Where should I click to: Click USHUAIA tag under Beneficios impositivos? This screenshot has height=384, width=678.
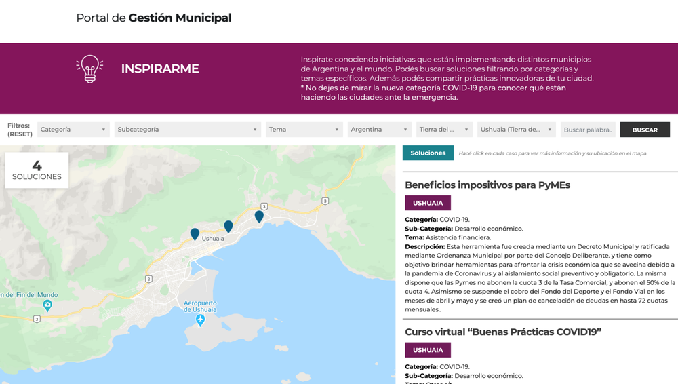click(x=428, y=203)
